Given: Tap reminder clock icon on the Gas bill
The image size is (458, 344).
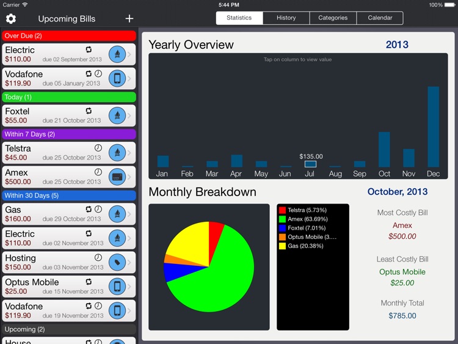Looking at the screenshot, I should [x=98, y=209].
